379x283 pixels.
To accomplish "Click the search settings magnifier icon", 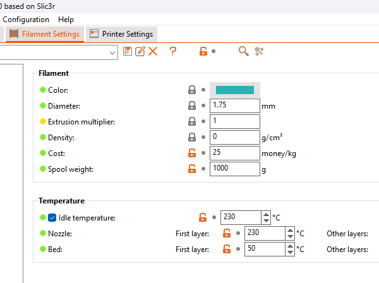I will 243,51.
